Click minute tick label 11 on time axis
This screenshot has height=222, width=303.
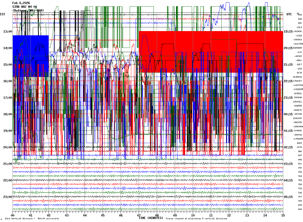(211, 215)
